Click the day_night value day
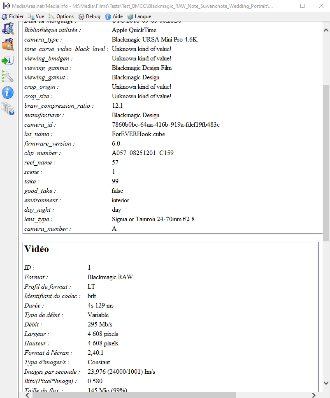330x398 pixels. pos(116,210)
